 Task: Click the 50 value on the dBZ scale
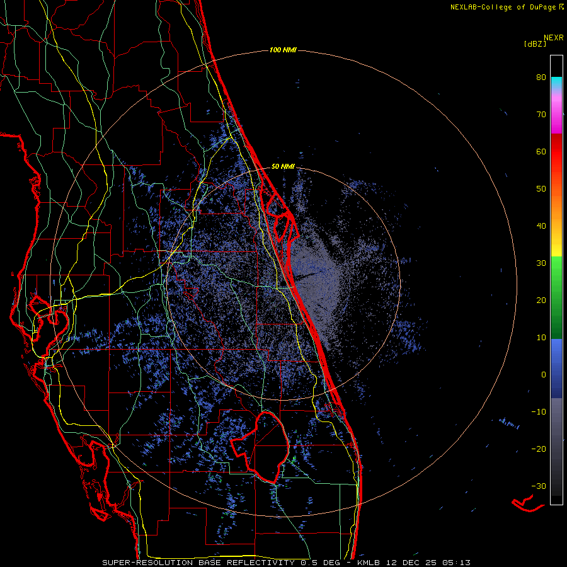coord(541,189)
